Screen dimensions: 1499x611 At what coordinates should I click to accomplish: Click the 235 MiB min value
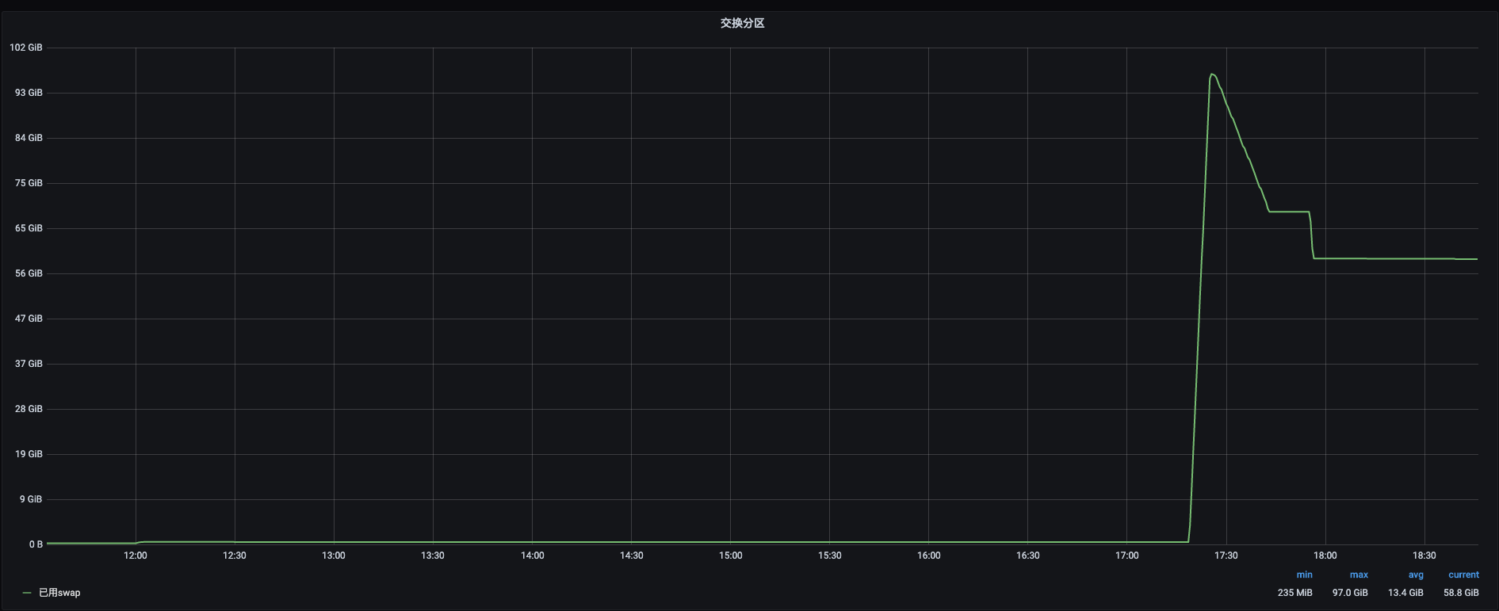(1295, 593)
